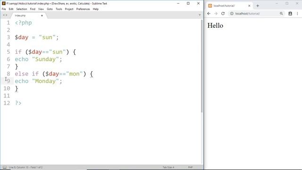
Task: Click the Hello text in browser page
Action: pos(215,25)
